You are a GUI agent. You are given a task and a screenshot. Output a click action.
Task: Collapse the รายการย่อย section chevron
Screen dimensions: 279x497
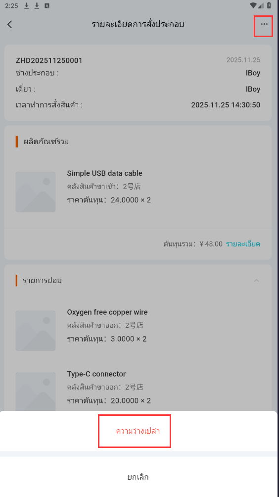(257, 281)
